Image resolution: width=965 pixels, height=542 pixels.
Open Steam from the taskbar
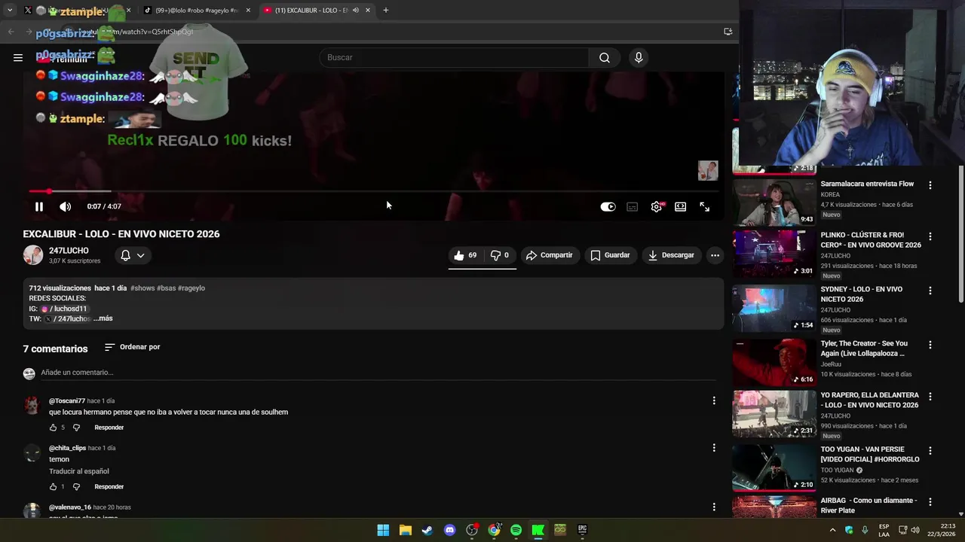pyautogui.click(x=427, y=530)
